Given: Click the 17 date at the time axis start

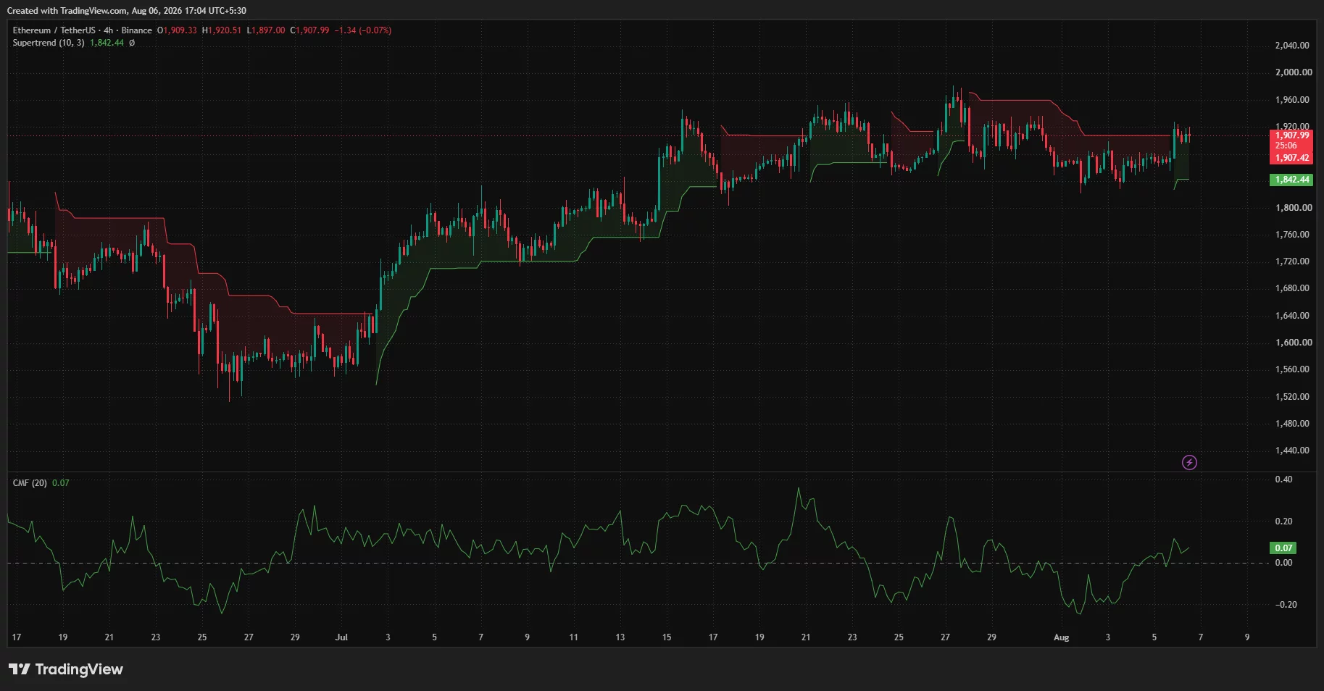Looking at the screenshot, I should [17, 637].
